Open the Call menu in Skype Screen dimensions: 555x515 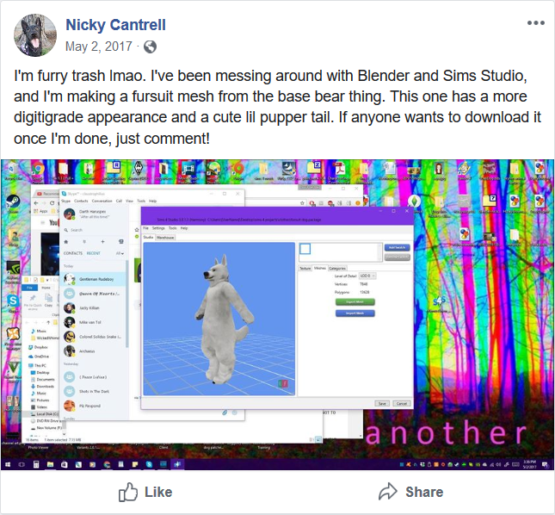click(119, 201)
